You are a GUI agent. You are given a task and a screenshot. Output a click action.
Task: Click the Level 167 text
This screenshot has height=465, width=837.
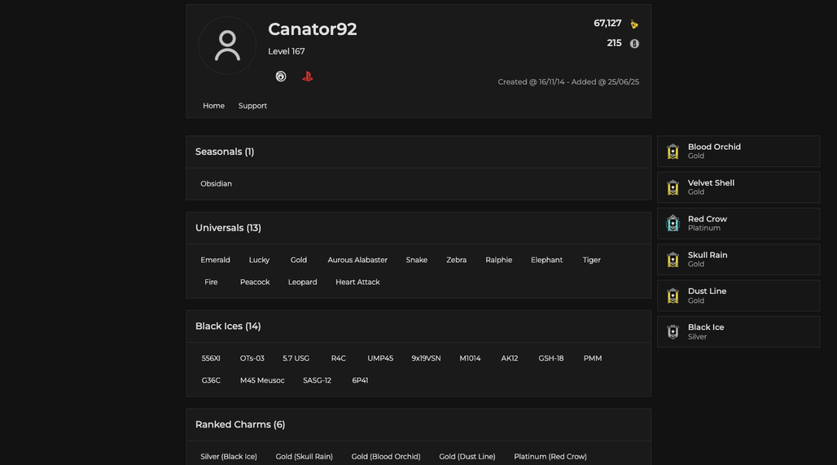click(x=286, y=51)
